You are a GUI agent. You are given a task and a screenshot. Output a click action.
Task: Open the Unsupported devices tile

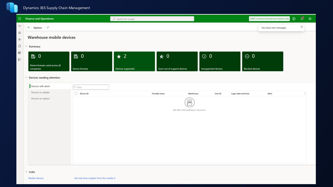220,61
